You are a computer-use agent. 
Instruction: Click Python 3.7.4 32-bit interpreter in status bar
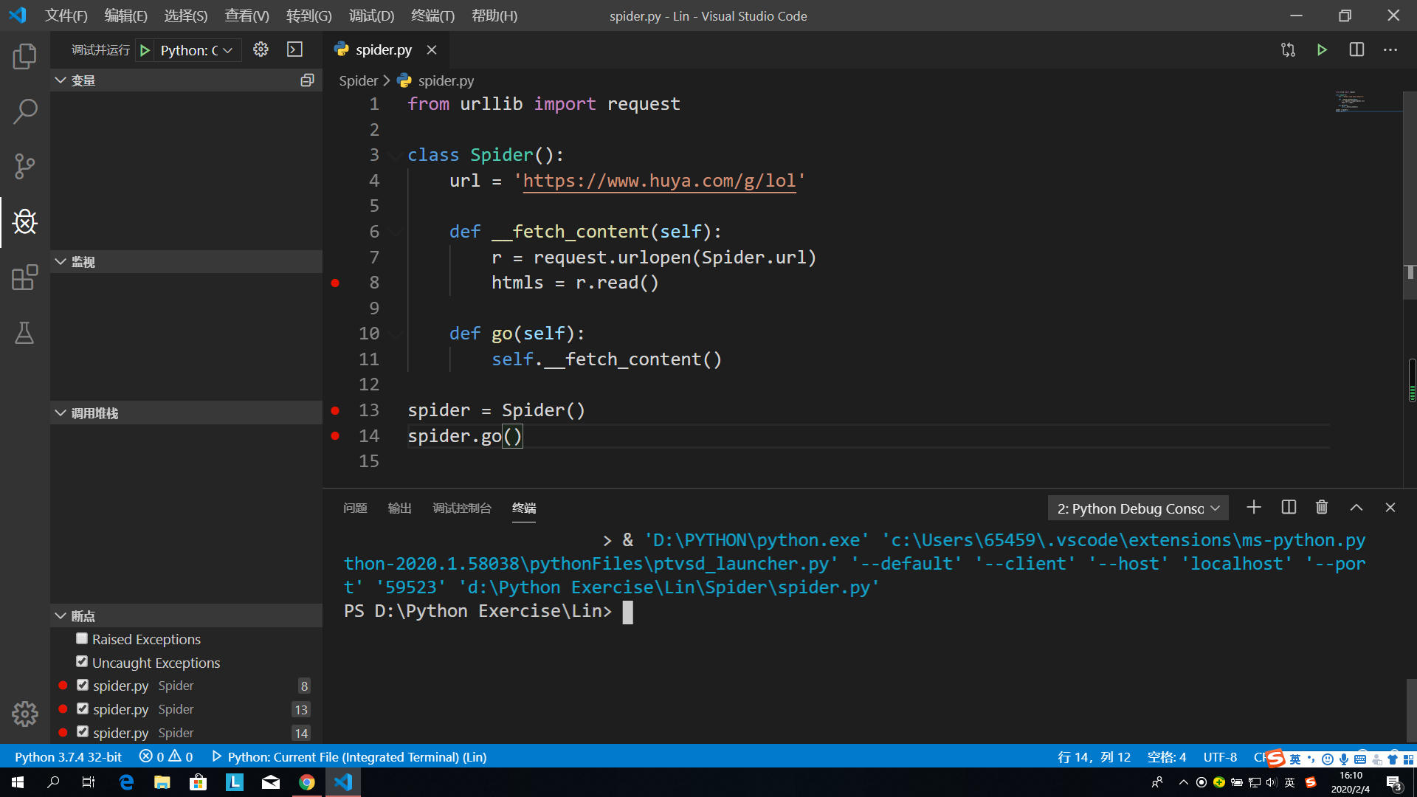pos(68,756)
